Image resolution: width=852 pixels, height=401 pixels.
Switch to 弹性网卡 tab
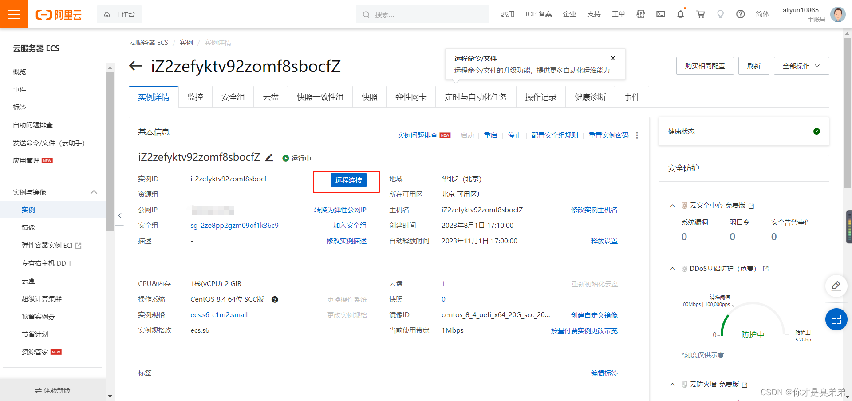click(411, 97)
